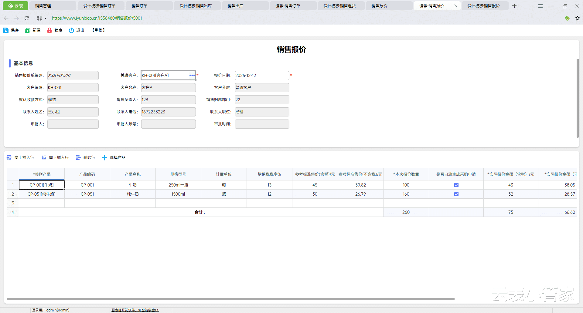
Task: Toggle the 采购申请 checkbox for row CP-051
Action: [456, 194]
